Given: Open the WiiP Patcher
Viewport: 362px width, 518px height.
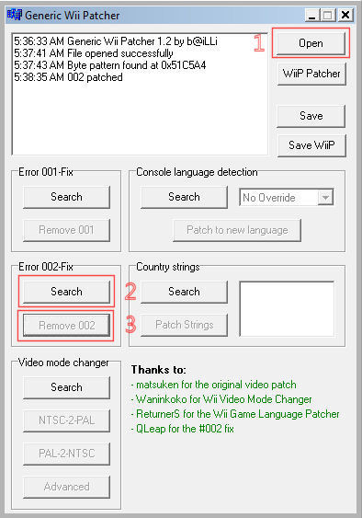Looking at the screenshot, I should click(x=311, y=74).
